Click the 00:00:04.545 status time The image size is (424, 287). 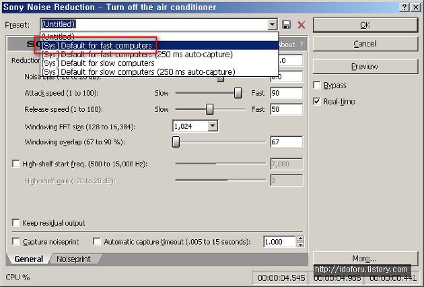[281, 278]
